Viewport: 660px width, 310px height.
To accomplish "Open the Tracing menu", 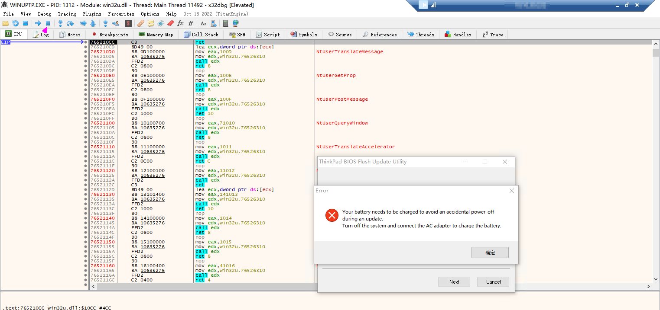I will tap(67, 14).
